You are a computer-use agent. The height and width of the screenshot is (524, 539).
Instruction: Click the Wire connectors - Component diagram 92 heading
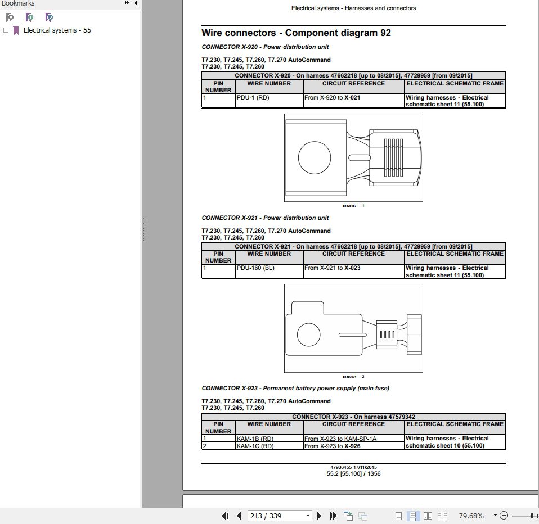pos(296,33)
